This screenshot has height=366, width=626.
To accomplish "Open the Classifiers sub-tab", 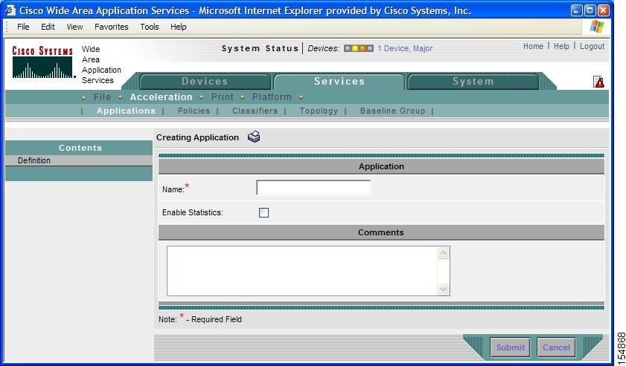I will pos(255,111).
